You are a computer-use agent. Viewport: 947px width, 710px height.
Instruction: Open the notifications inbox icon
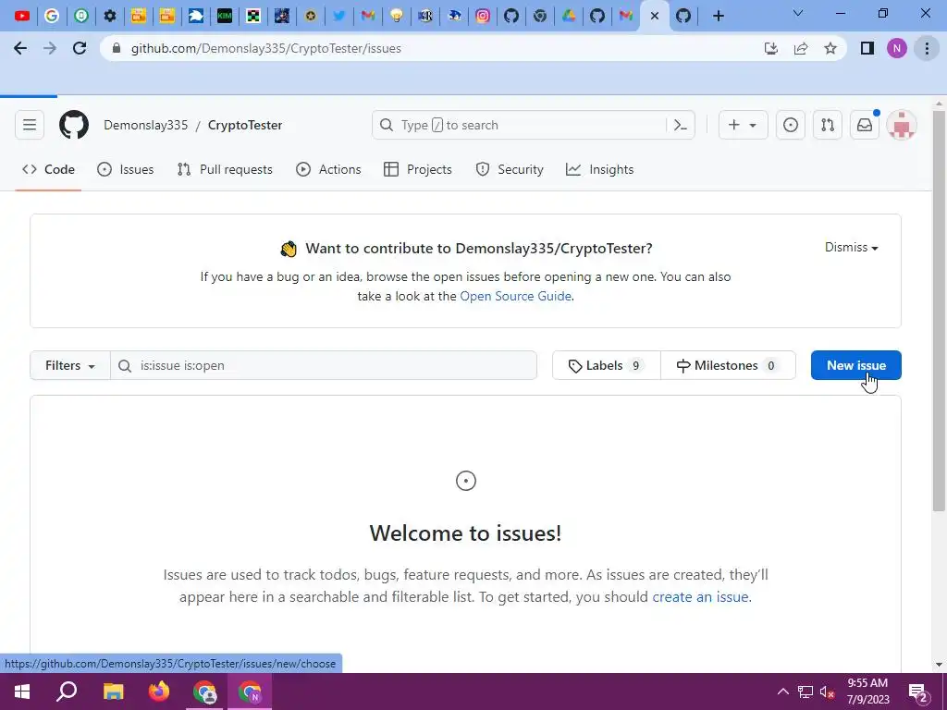865,125
